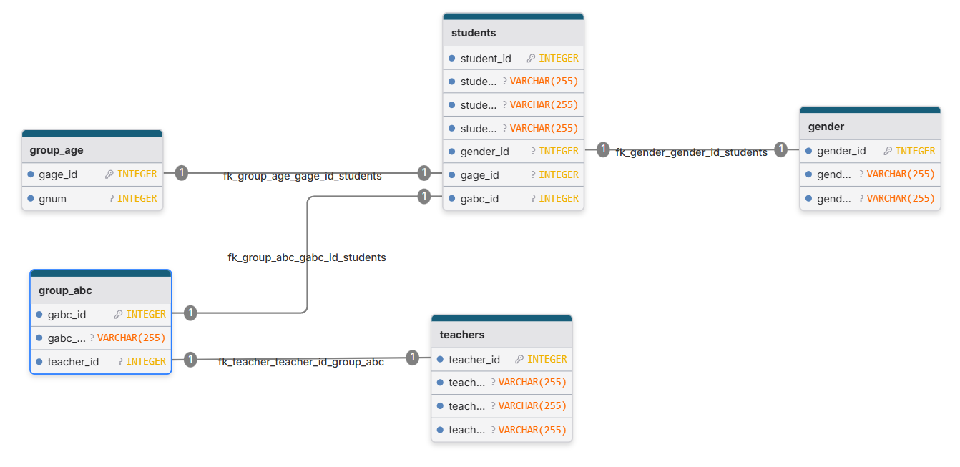Screen dimensions: 960x467
Task: Click the key icon in teachers' teacher_id row
Action: point(519,359)
